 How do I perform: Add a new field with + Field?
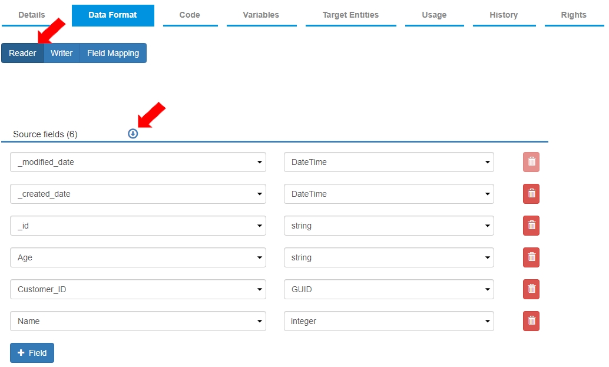point(32,353)
